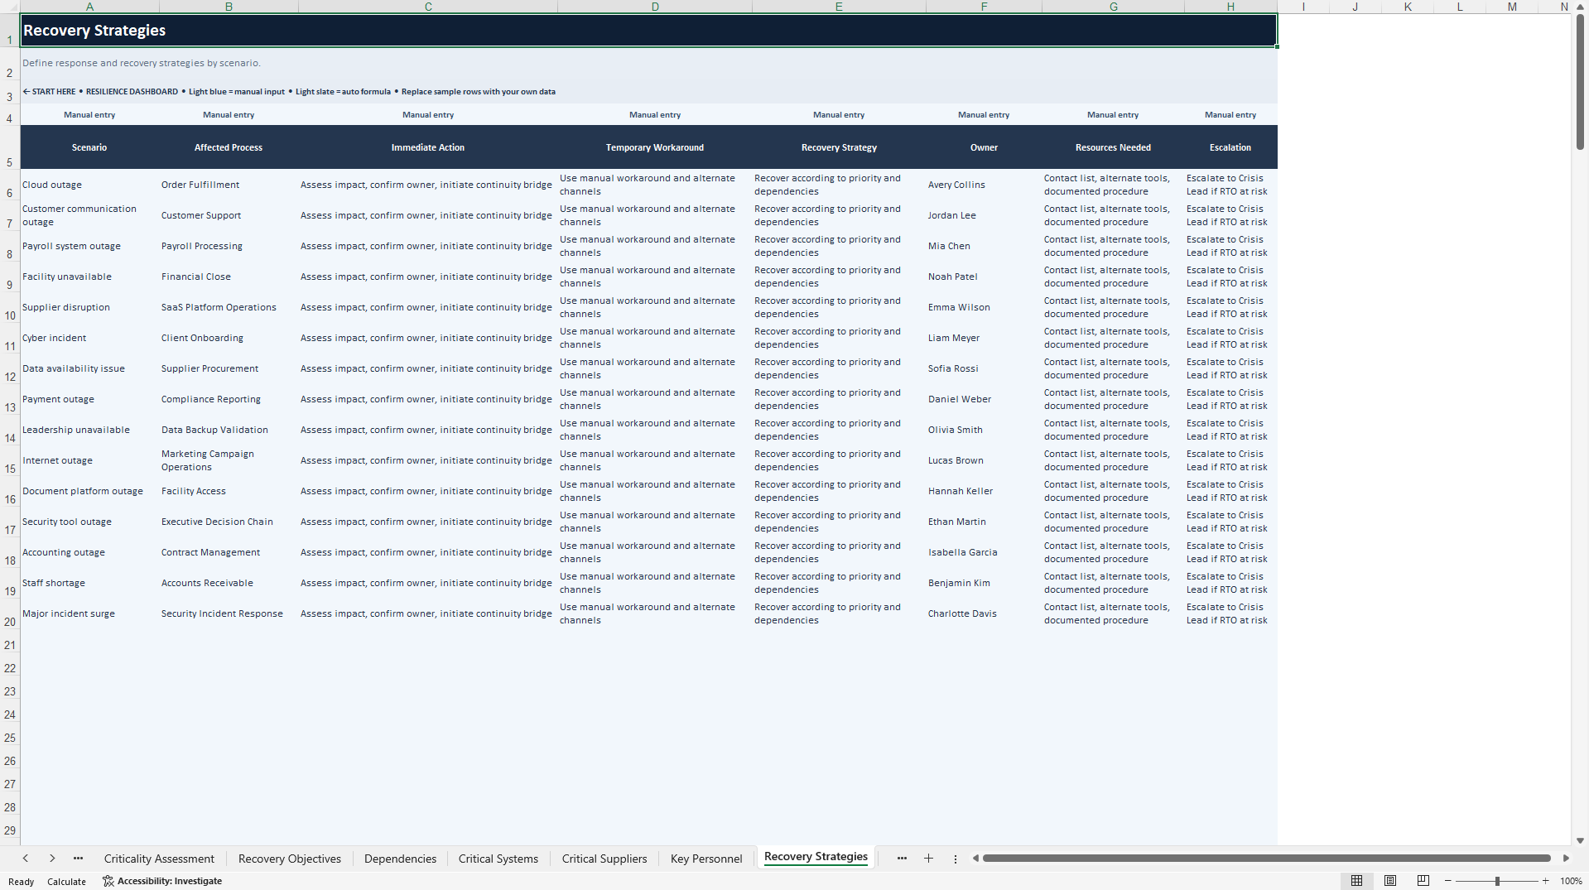Show more sheets after Recovery Strategies tab

902,859
